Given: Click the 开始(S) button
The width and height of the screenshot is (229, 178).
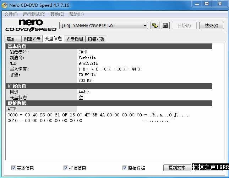Looking at the screenshot, I should [184, 26].
